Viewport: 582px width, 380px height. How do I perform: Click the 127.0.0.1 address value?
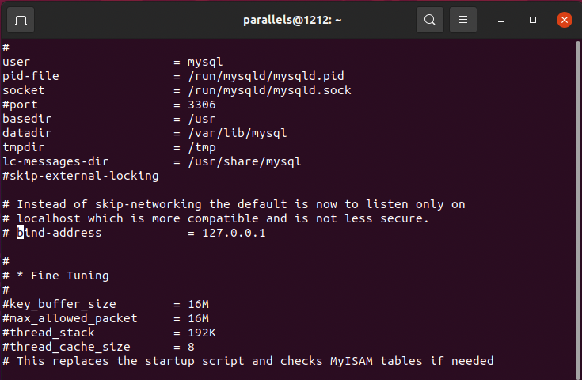click(234, 233)
